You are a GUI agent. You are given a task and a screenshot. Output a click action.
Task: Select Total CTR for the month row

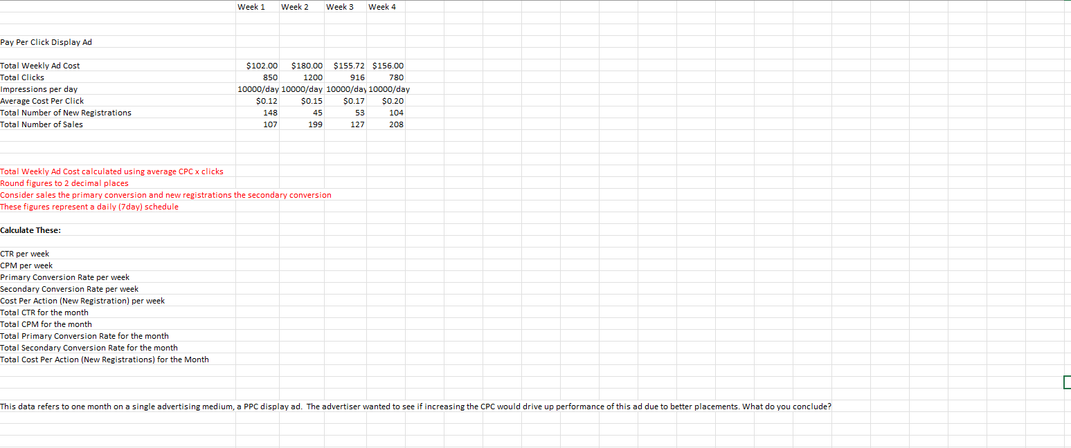coord(44,312)
